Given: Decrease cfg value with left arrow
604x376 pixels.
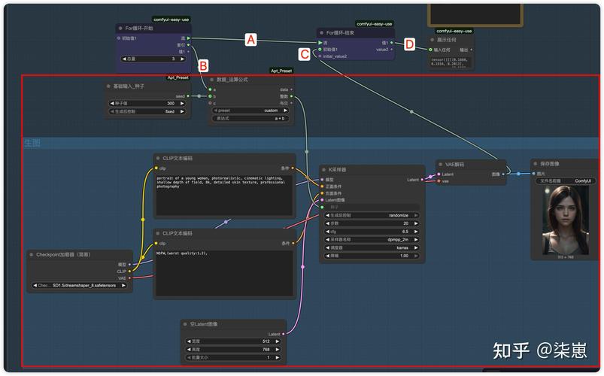Looking at the screenshot, I should coord(328,232).
